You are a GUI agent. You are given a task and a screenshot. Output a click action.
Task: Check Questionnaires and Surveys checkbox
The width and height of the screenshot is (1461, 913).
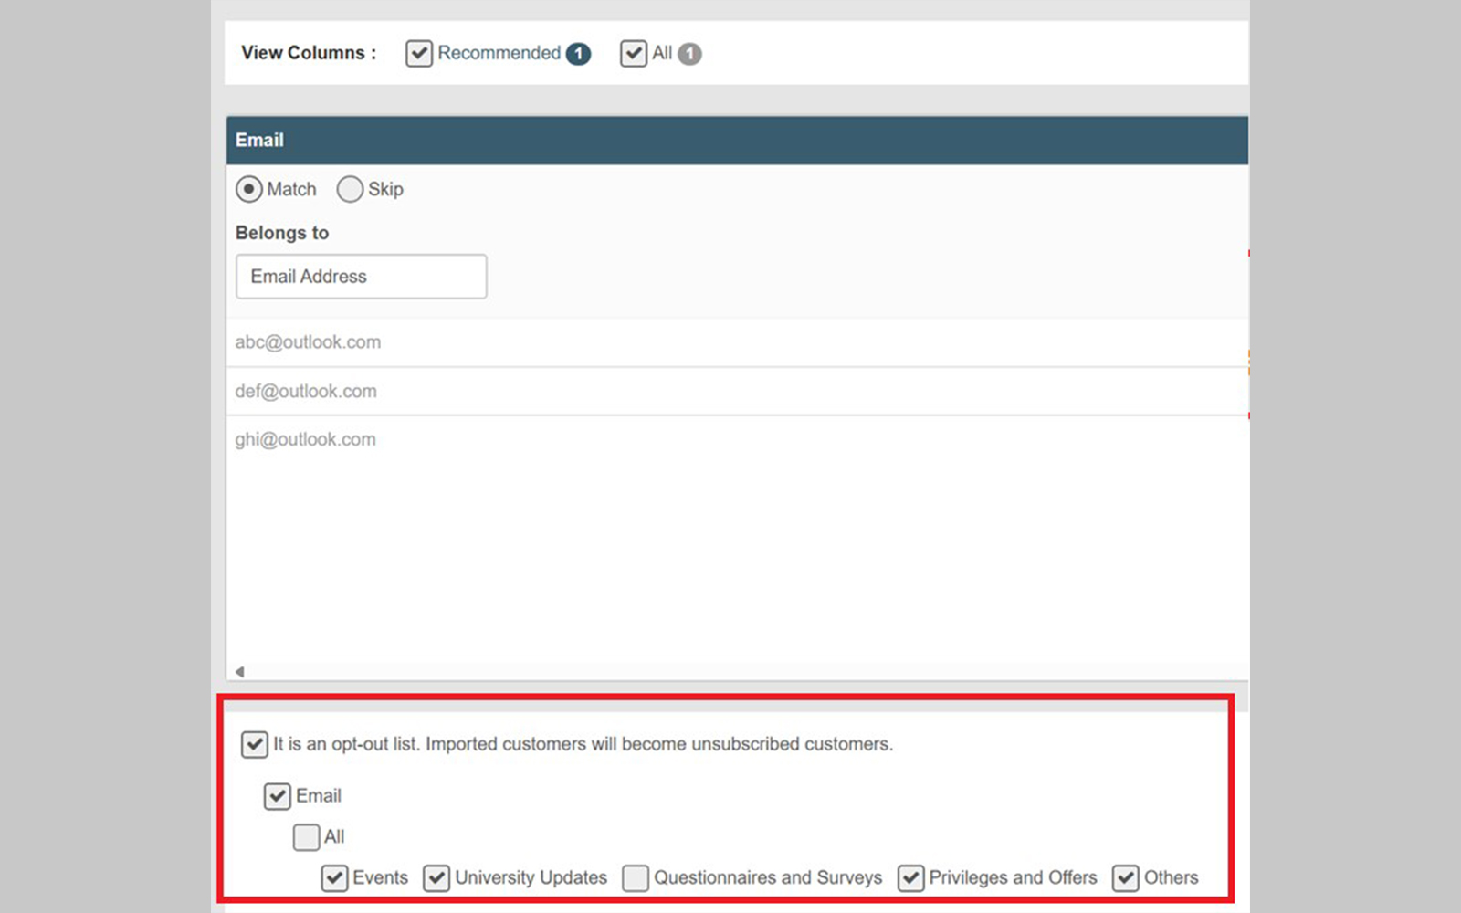636,878
